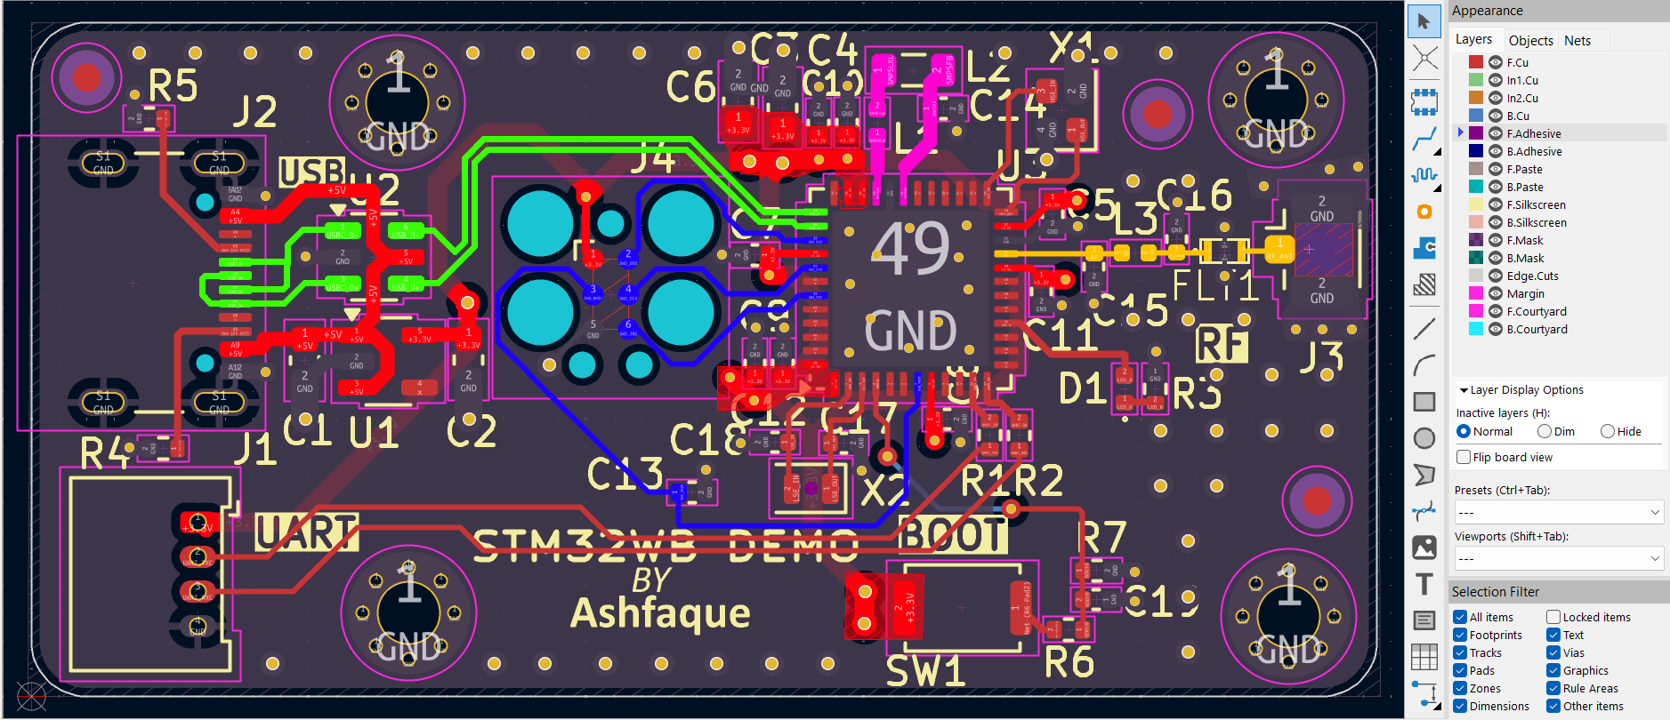Click the STM32WB chip center pad 49
Image resolution: width=1670 pixels, height=720 pixels.
tap(910, 286)
